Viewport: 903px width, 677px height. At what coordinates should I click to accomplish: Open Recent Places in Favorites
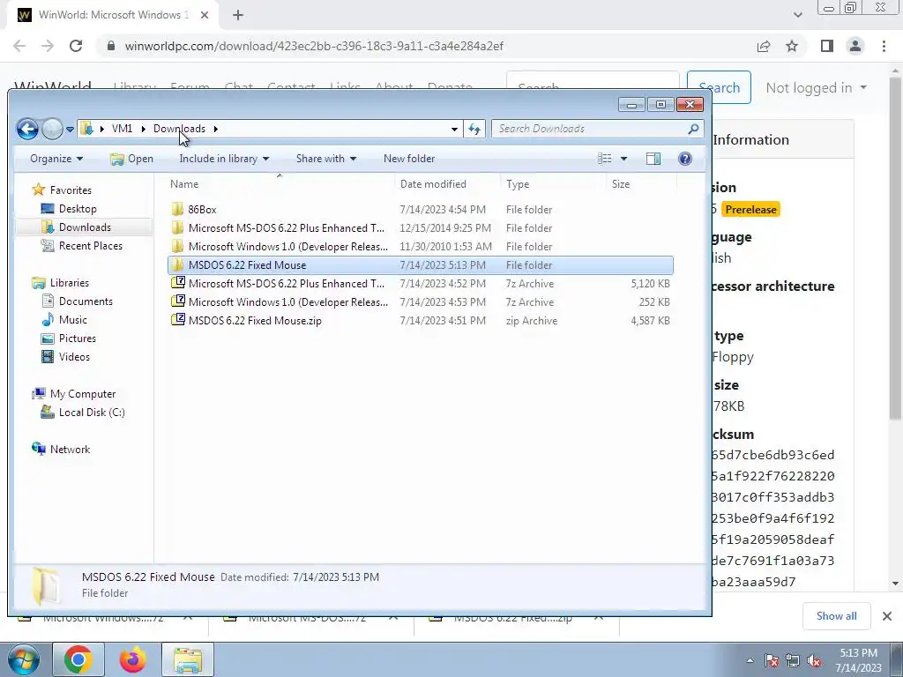point(91,246)
